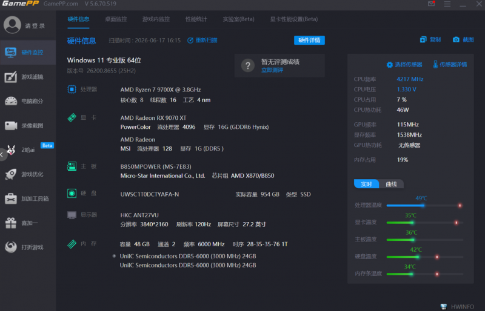Switch to 游戏内监控 tab
The height and width of the screenshot is (311, 485).
tap(156, 19)
